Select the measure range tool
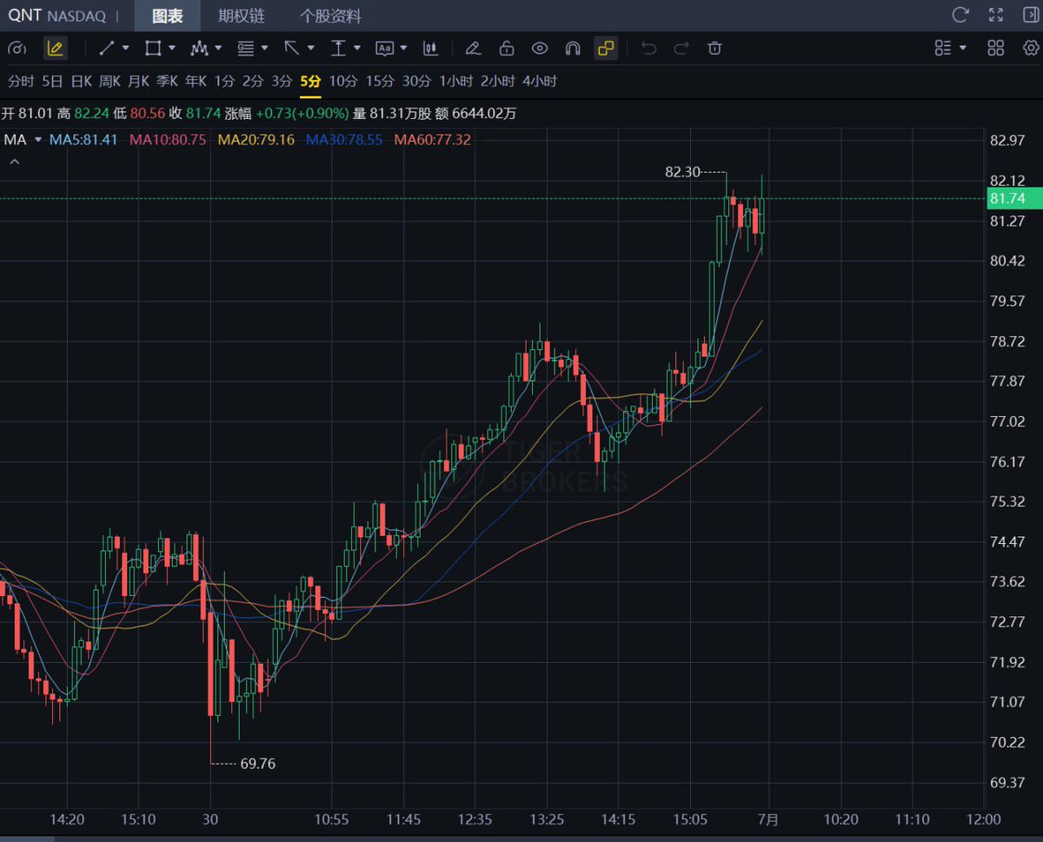Viewport: 1043px width, 842px height. click(338, 49)
